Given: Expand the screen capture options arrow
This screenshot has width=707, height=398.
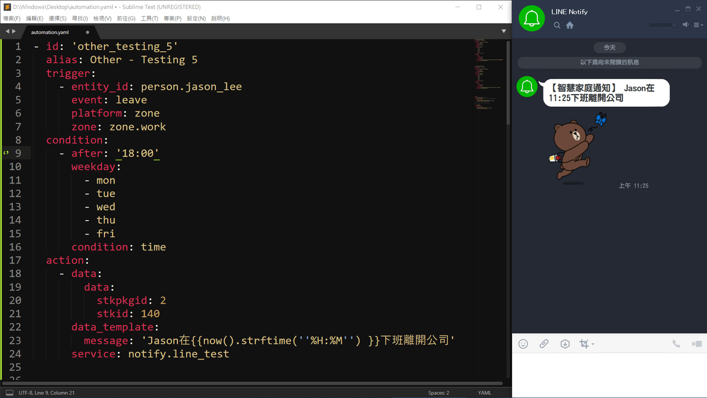Looking at the screenshot, I should [x=593, y=344].
